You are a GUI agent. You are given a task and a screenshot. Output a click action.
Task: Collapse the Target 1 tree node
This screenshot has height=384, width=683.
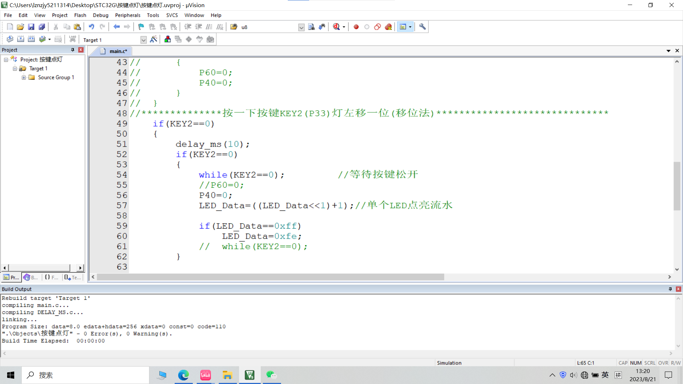pyautogui.click(x=15, y=69)
